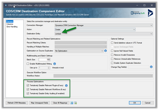159x110 pixels.
Task: Click info icon next to Enable Multithreaded Writing
Action: pos(54,64)
